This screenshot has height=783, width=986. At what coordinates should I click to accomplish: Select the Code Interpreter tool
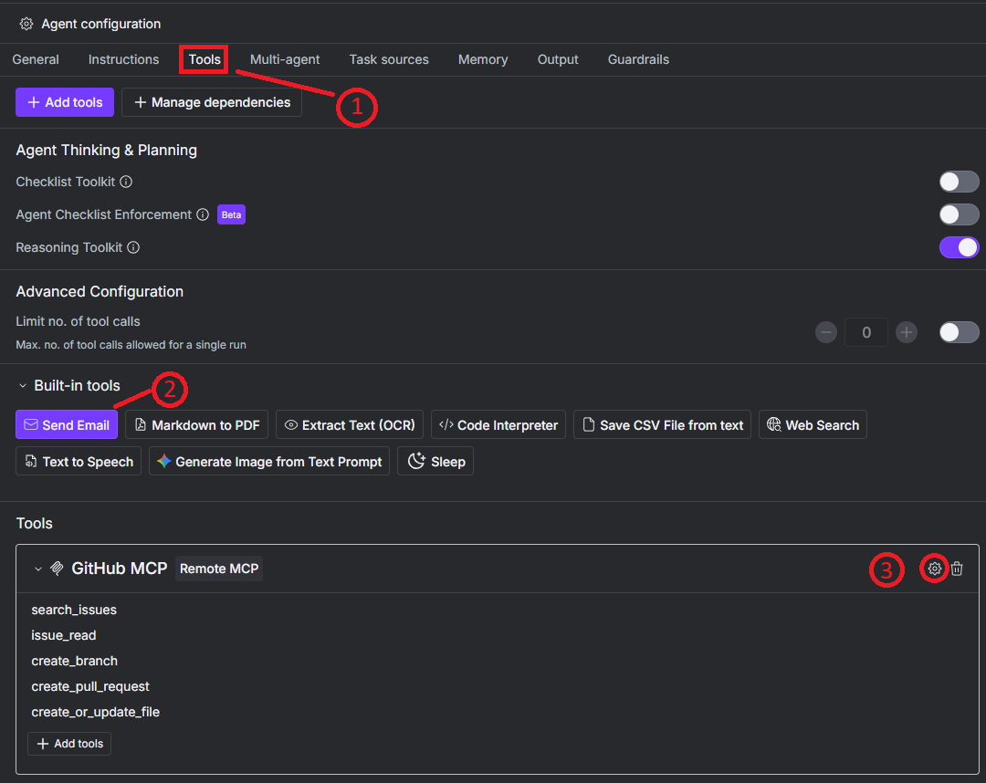[498, 424]
